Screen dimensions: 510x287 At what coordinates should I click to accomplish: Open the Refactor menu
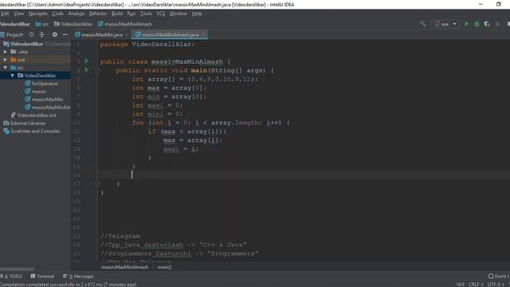[x=98, y=14]
